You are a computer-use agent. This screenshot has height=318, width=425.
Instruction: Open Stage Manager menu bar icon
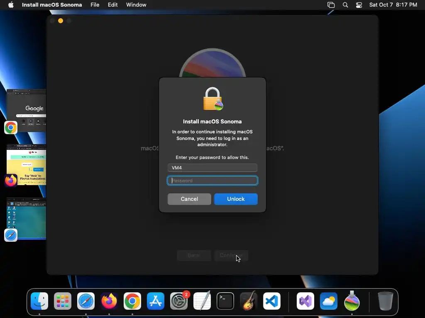[331, 5]
